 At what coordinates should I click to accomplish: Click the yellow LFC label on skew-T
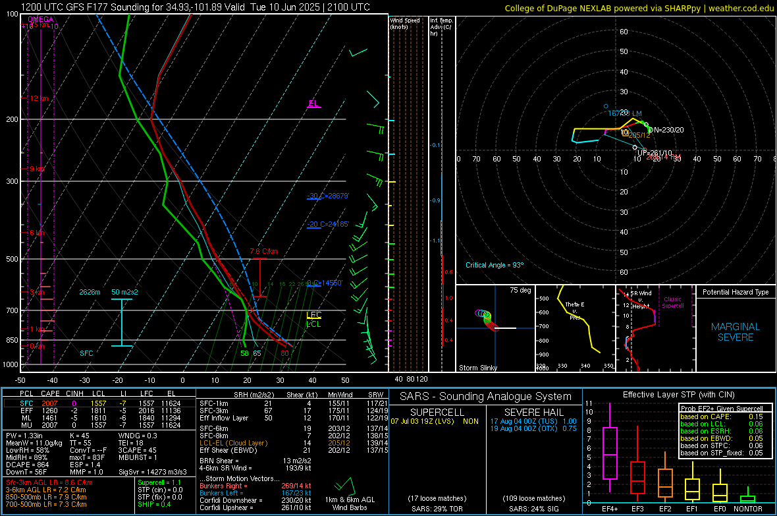[x=313, y=315]
